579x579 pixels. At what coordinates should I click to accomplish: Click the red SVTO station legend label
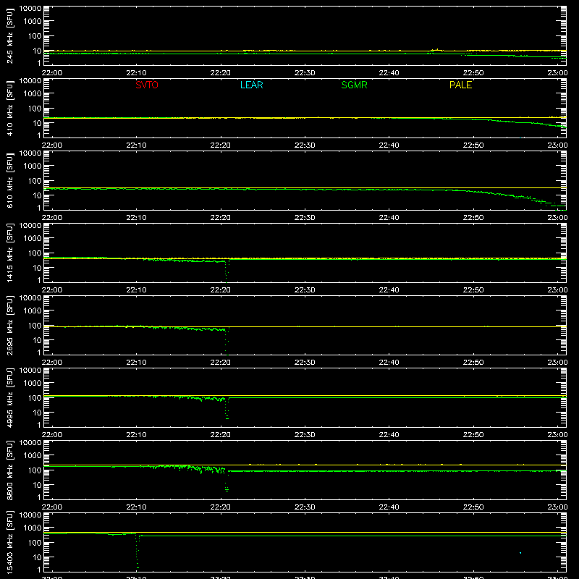click(147, 85)
